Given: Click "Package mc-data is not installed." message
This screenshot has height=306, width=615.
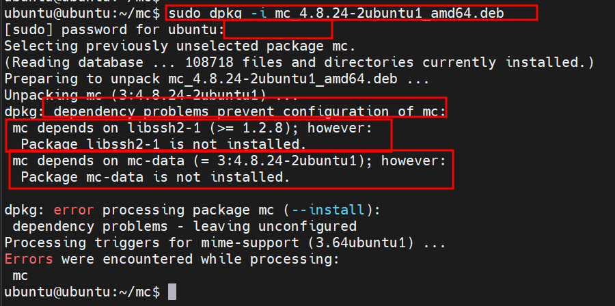Looking at the screenshot, I should click(x=154, y=177).
